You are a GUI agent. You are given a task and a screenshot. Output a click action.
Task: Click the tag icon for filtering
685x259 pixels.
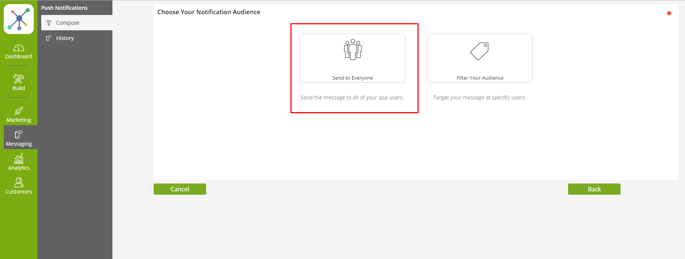[x=480, y=51]
